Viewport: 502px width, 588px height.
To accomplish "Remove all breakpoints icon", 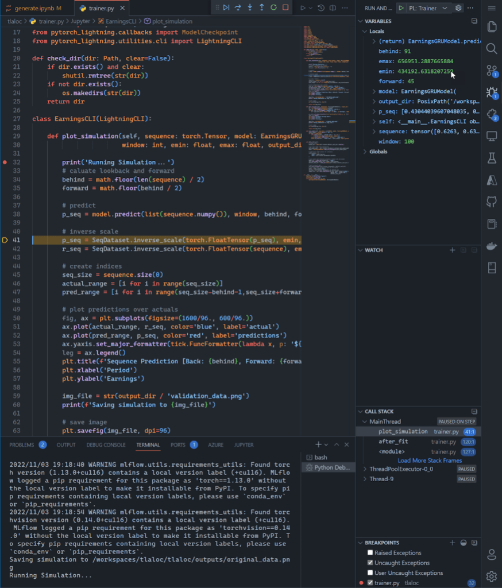I will click(x=474, y=543).
